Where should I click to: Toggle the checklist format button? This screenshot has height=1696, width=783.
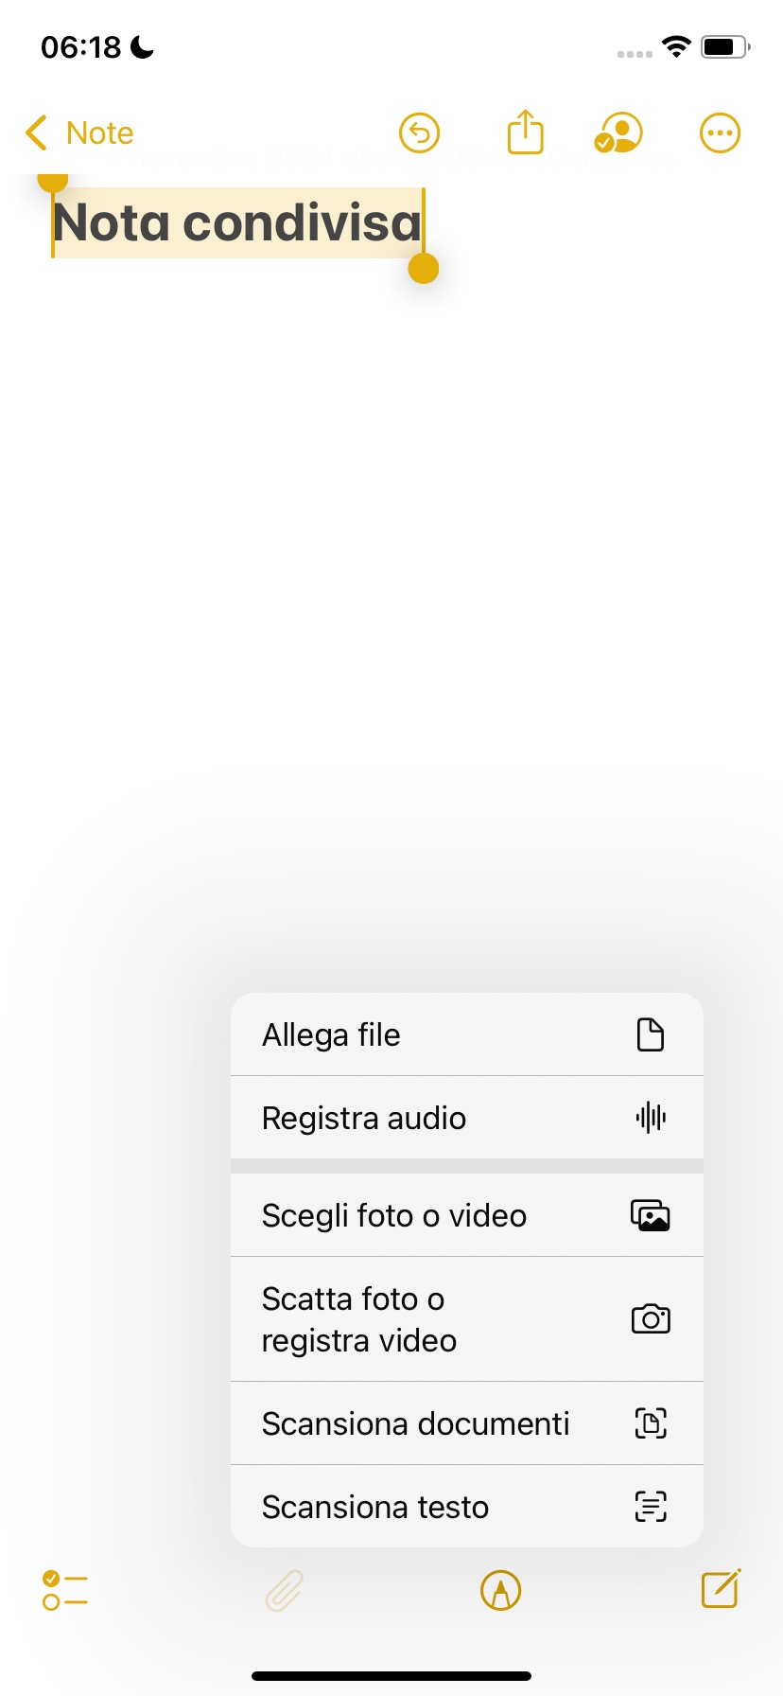[65, 1590]
